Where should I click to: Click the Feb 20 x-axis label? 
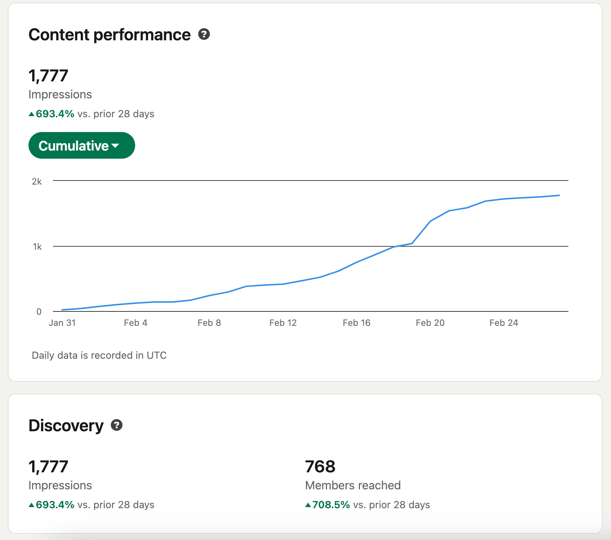click(430, 323)
